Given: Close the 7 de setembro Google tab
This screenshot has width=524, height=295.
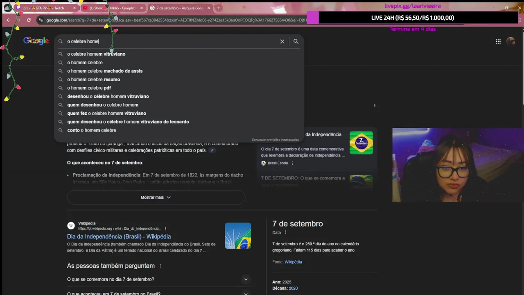Looking at the screenshot, I should click(208, 8).
